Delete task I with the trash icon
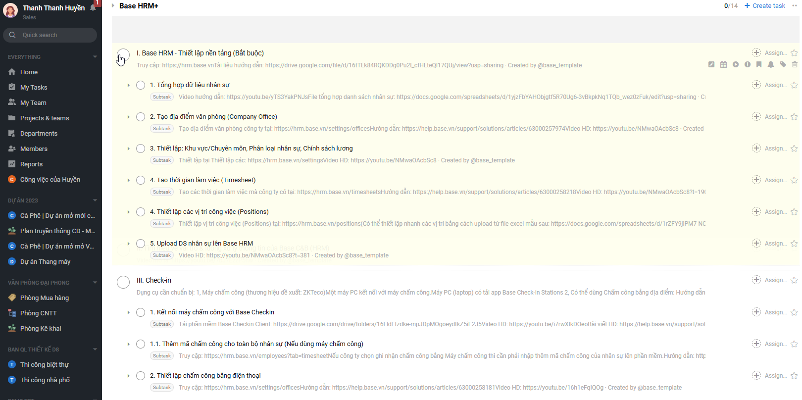802x400 pixels. pos(795,64)
